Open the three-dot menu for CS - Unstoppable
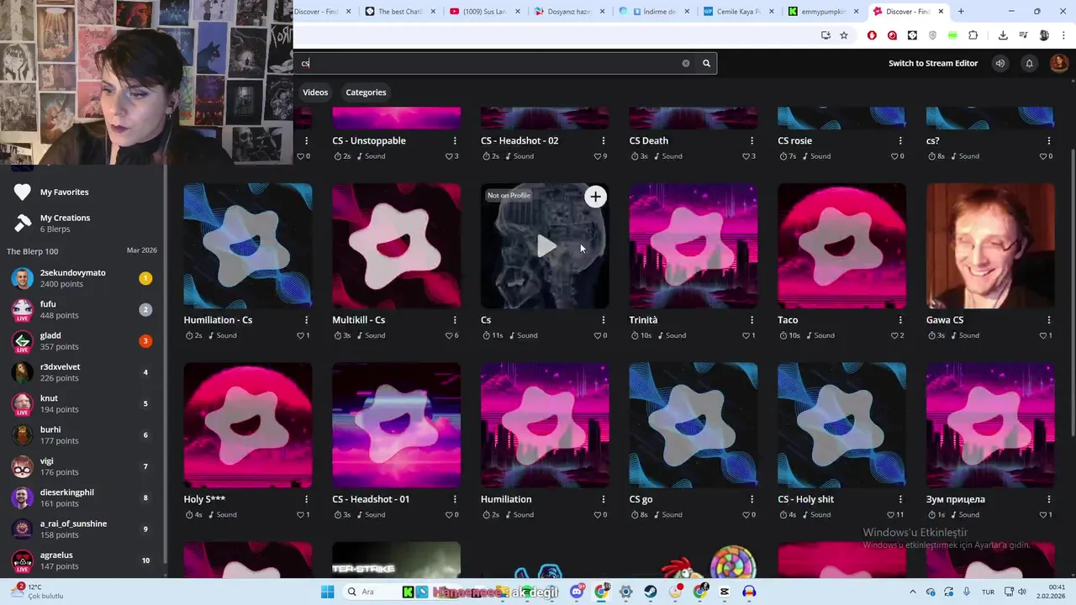The image size is (1076, 605). (x=455, y=141)
